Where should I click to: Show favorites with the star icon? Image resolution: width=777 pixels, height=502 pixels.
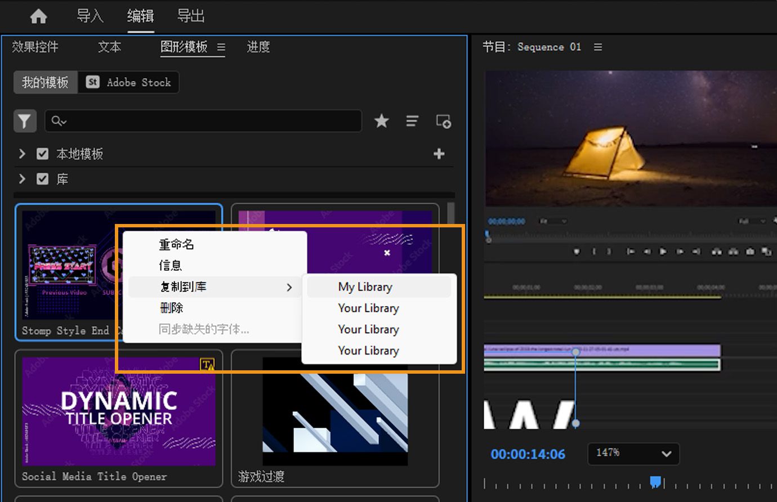382,121
